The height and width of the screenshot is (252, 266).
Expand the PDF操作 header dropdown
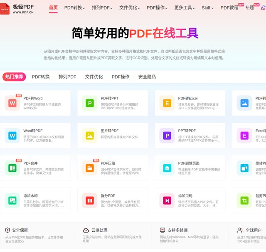(x=157, y=8)
